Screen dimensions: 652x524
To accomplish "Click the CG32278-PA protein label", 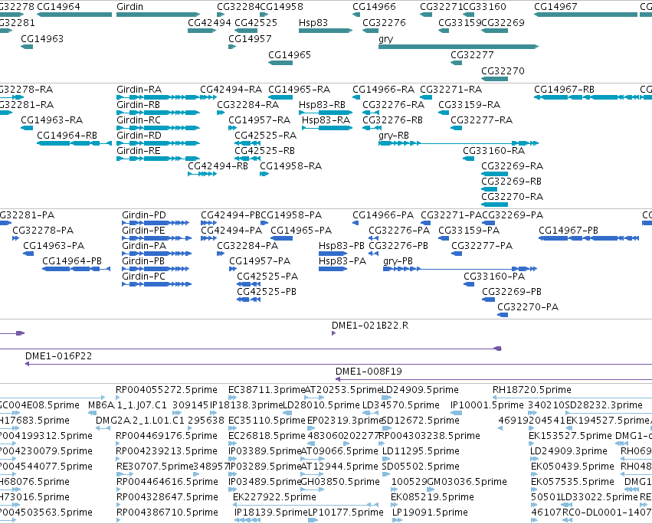I will coord(43,231).
